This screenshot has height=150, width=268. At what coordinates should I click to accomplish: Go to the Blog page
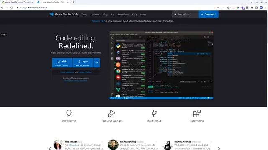(x=105, y=15)
